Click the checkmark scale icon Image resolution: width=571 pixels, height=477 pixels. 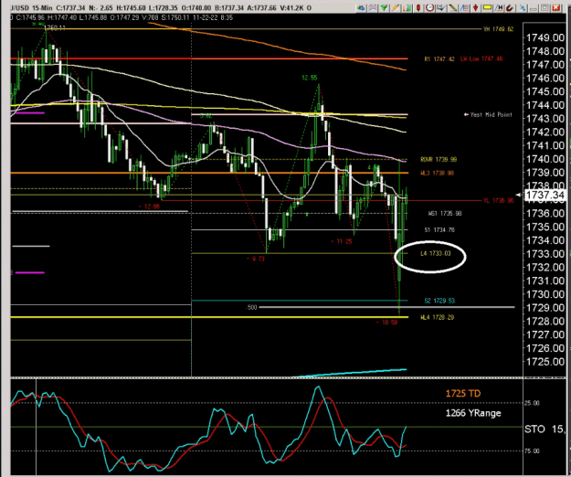click(441, 7)
